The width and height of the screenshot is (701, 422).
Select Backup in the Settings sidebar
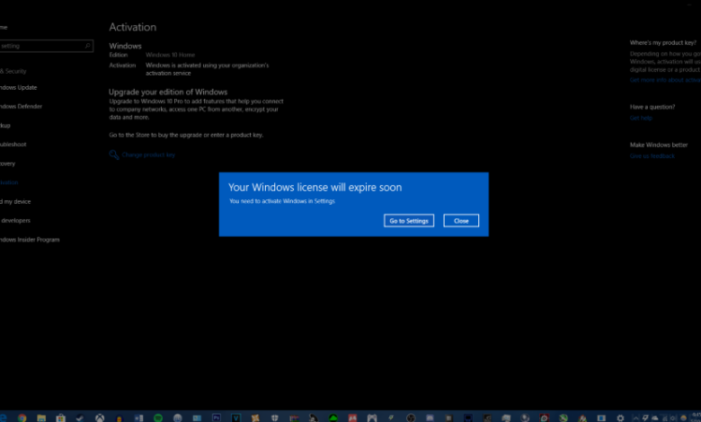(x=4, y=126)
